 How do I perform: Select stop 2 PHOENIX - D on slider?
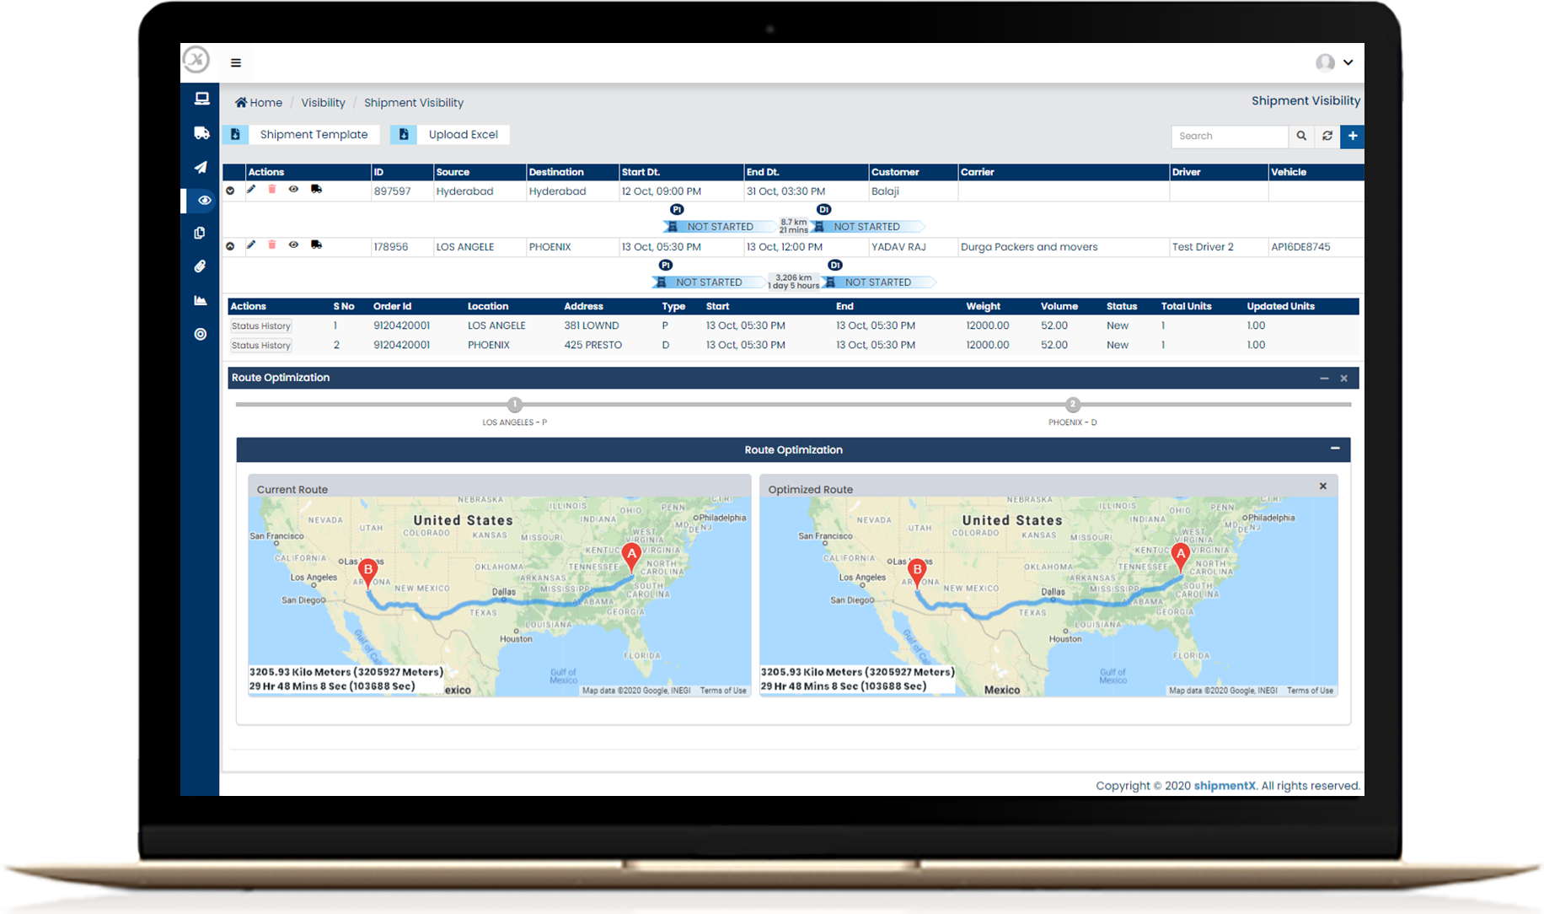[1073, 405]
